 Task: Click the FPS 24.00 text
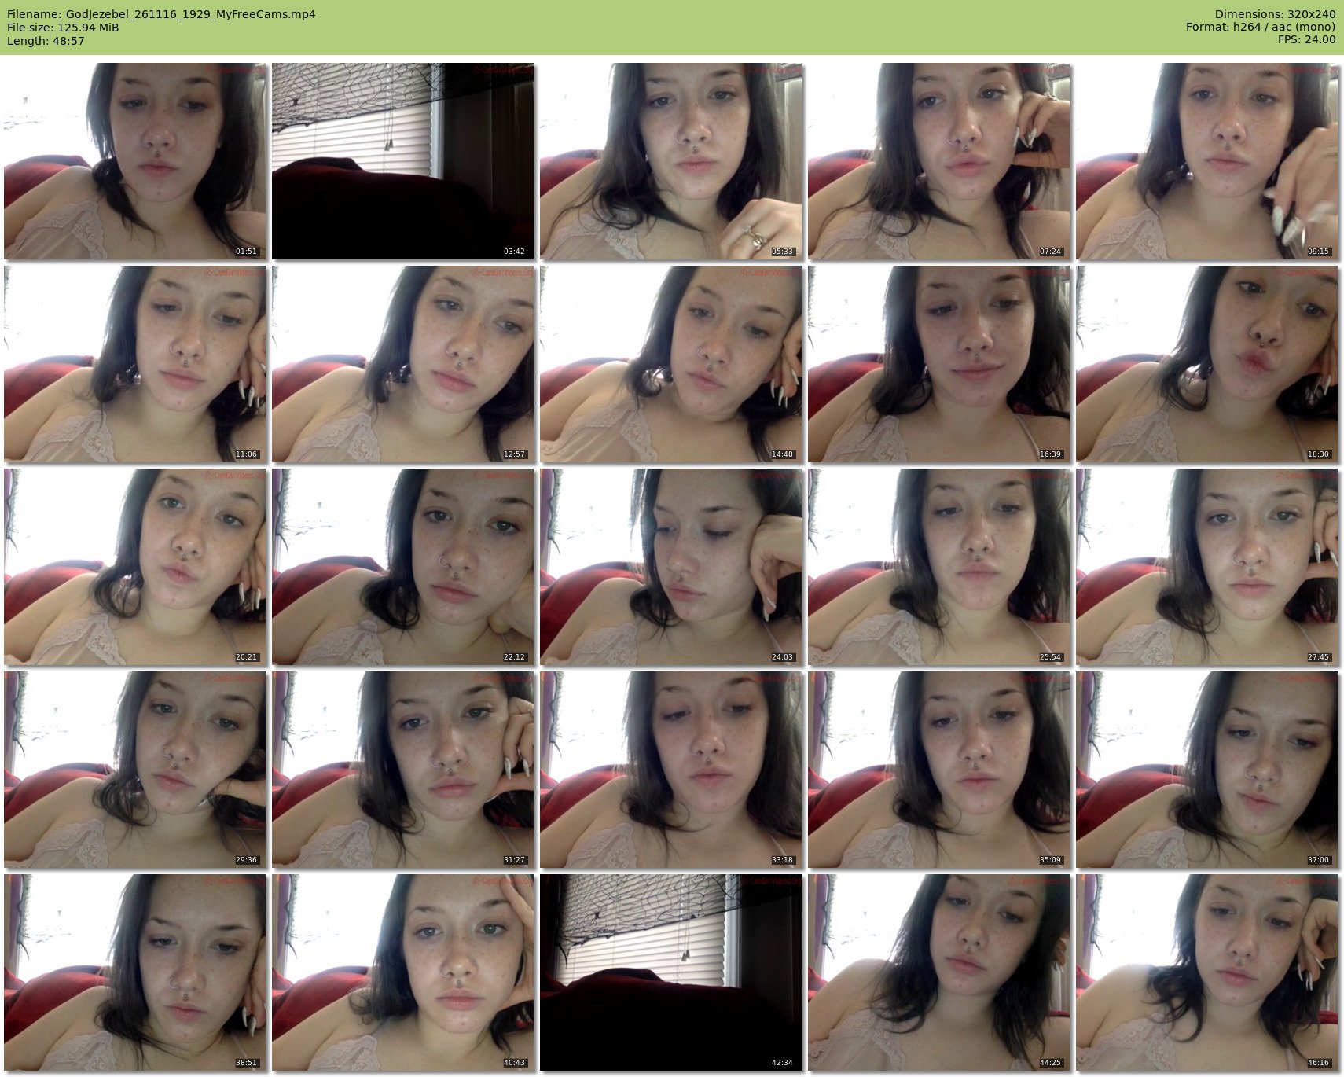[x=1306, y=39]
